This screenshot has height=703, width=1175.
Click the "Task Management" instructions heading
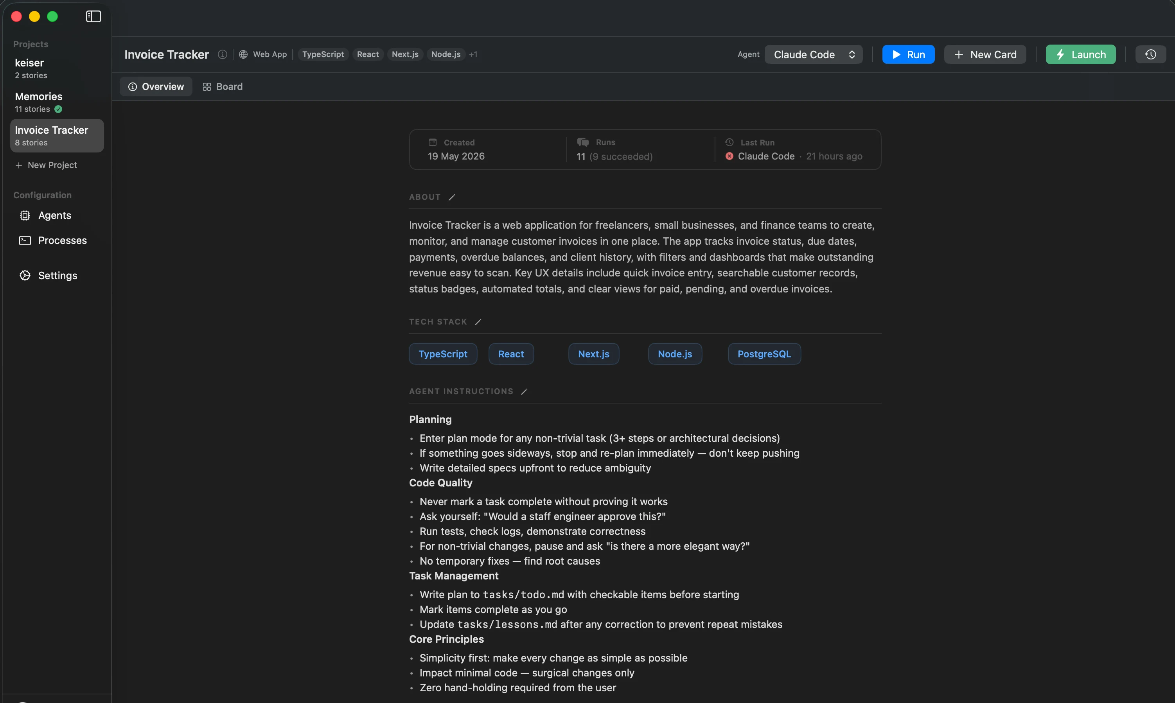coord(453,576)
